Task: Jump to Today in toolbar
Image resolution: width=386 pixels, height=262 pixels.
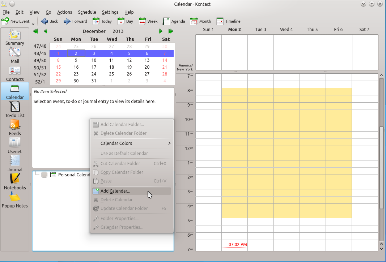Action: coord(102,21)
